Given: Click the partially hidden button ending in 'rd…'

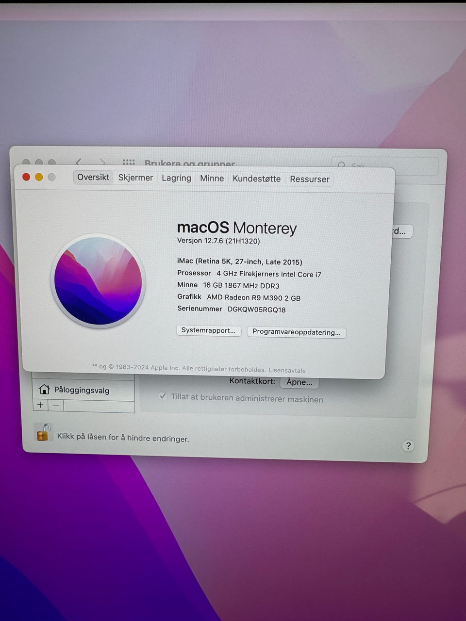Looking at the screenshot, I should coord(402,231).
